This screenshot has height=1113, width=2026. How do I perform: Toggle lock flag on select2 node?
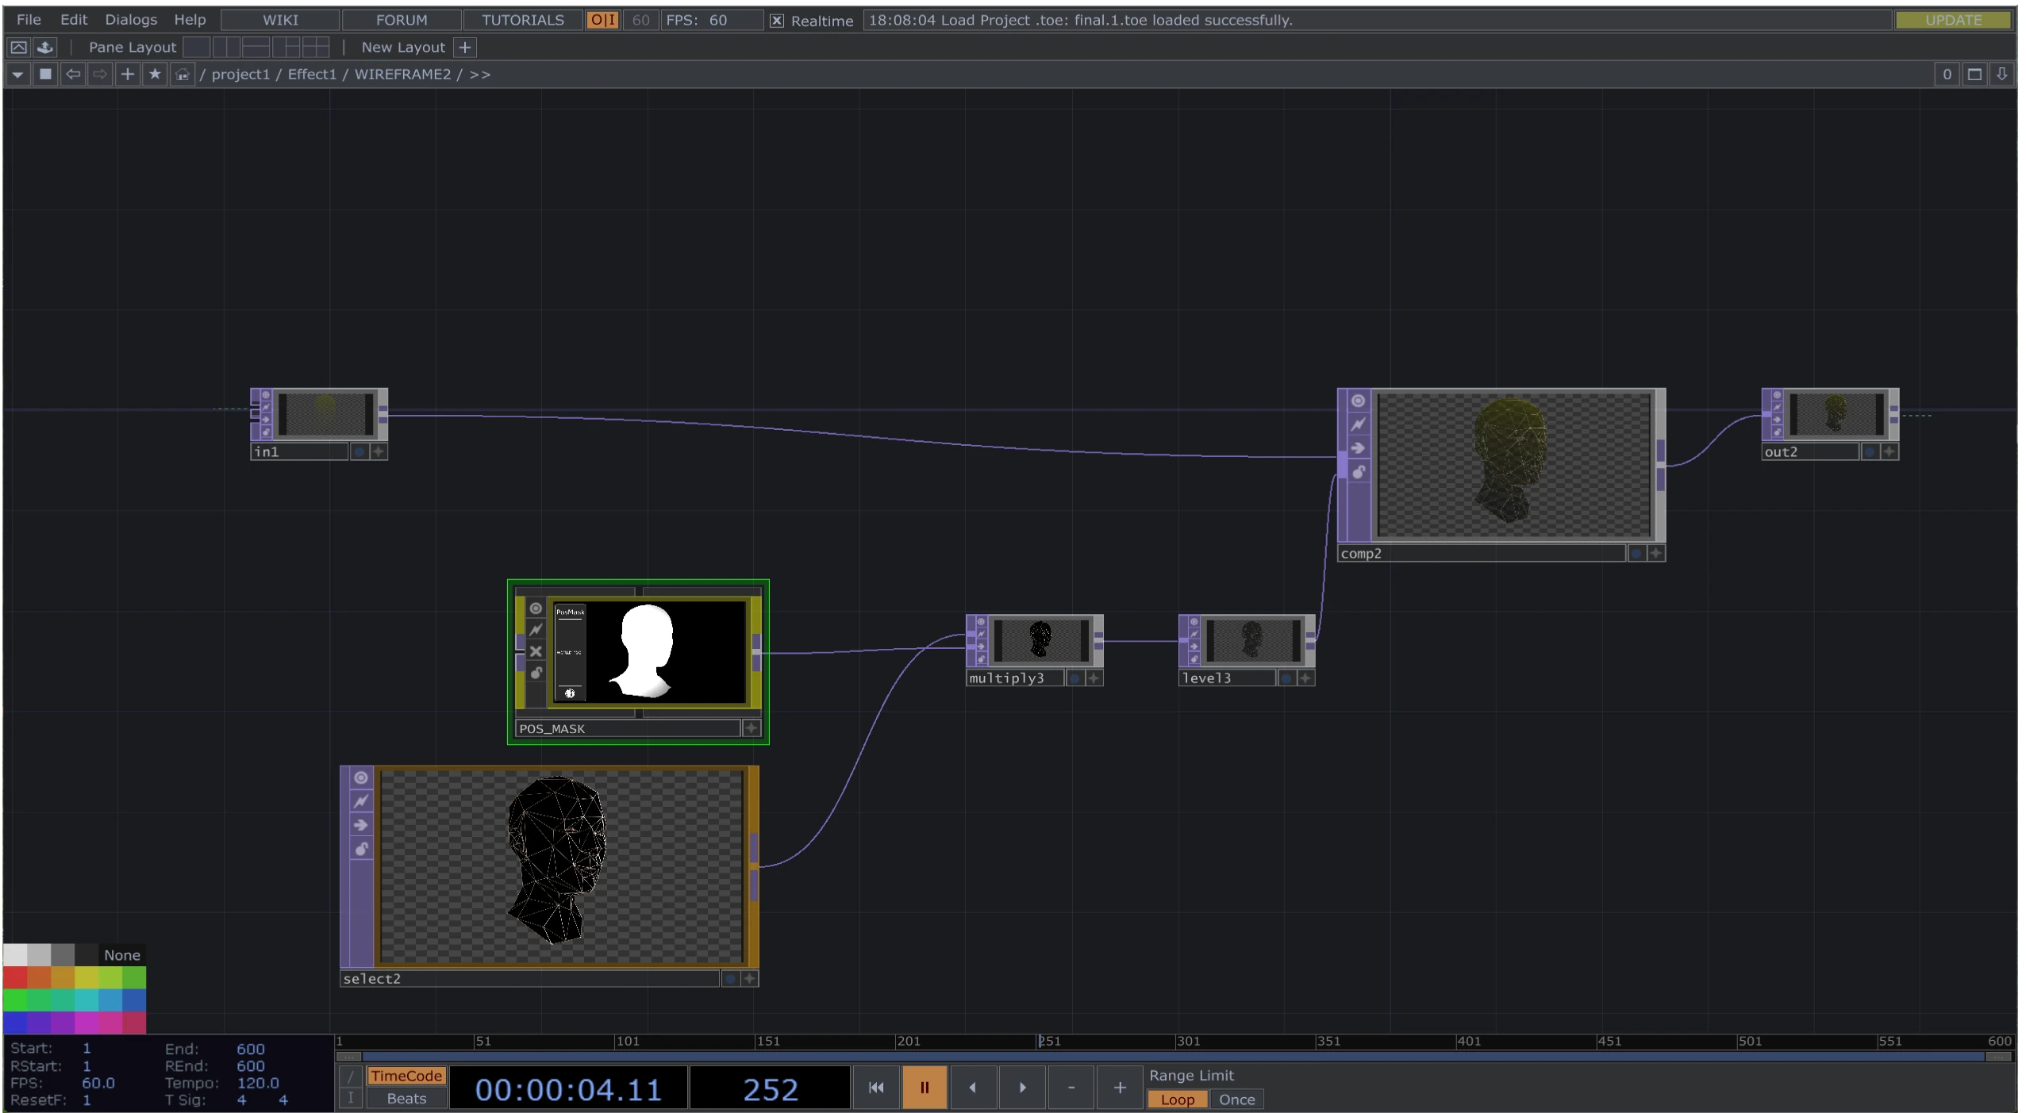pyautogui.click(x=361, y=849)
